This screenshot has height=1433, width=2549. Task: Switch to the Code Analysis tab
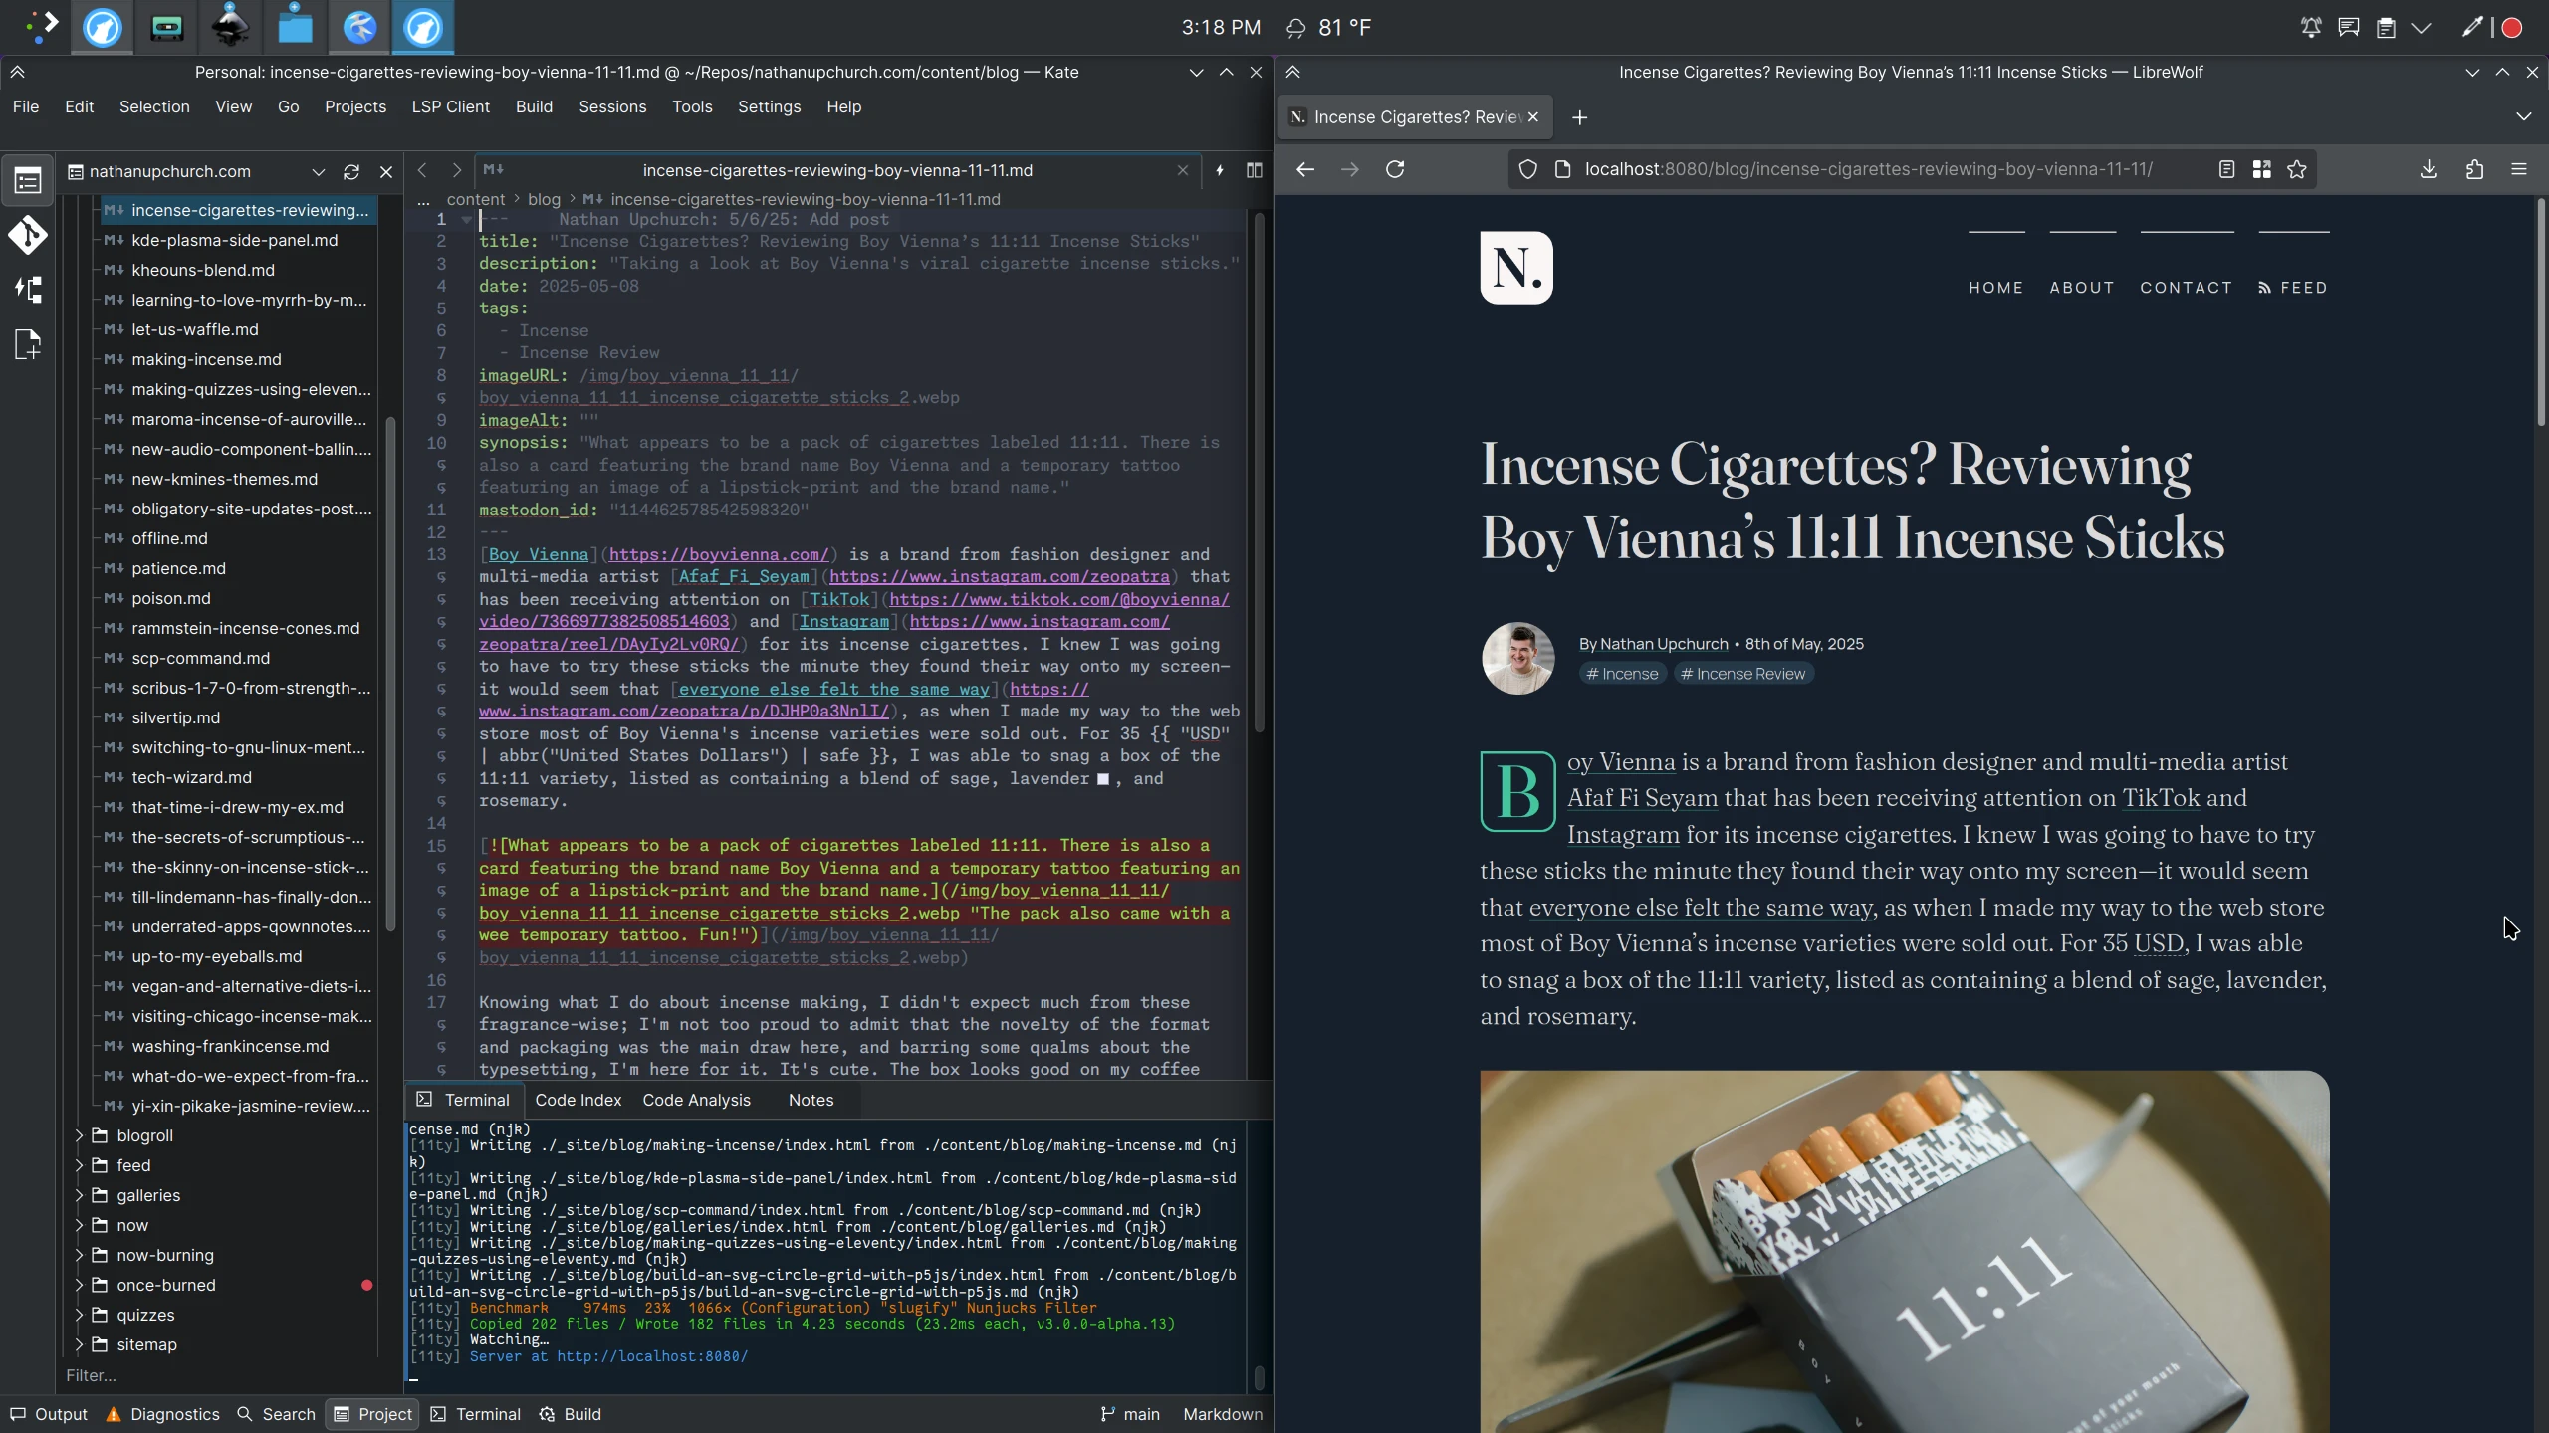click(696, 1100)
